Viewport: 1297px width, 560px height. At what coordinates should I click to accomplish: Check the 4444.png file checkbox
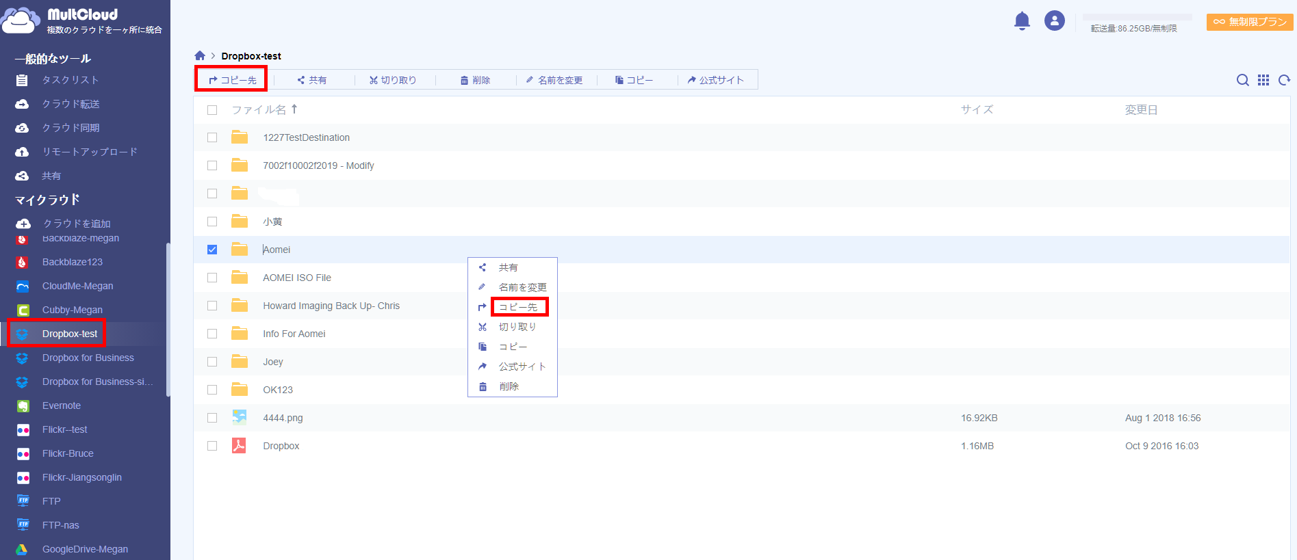[x=212, y=418]
